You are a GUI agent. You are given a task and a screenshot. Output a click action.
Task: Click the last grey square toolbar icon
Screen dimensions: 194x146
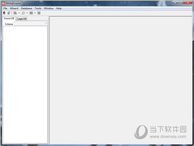tap(39, 13)
